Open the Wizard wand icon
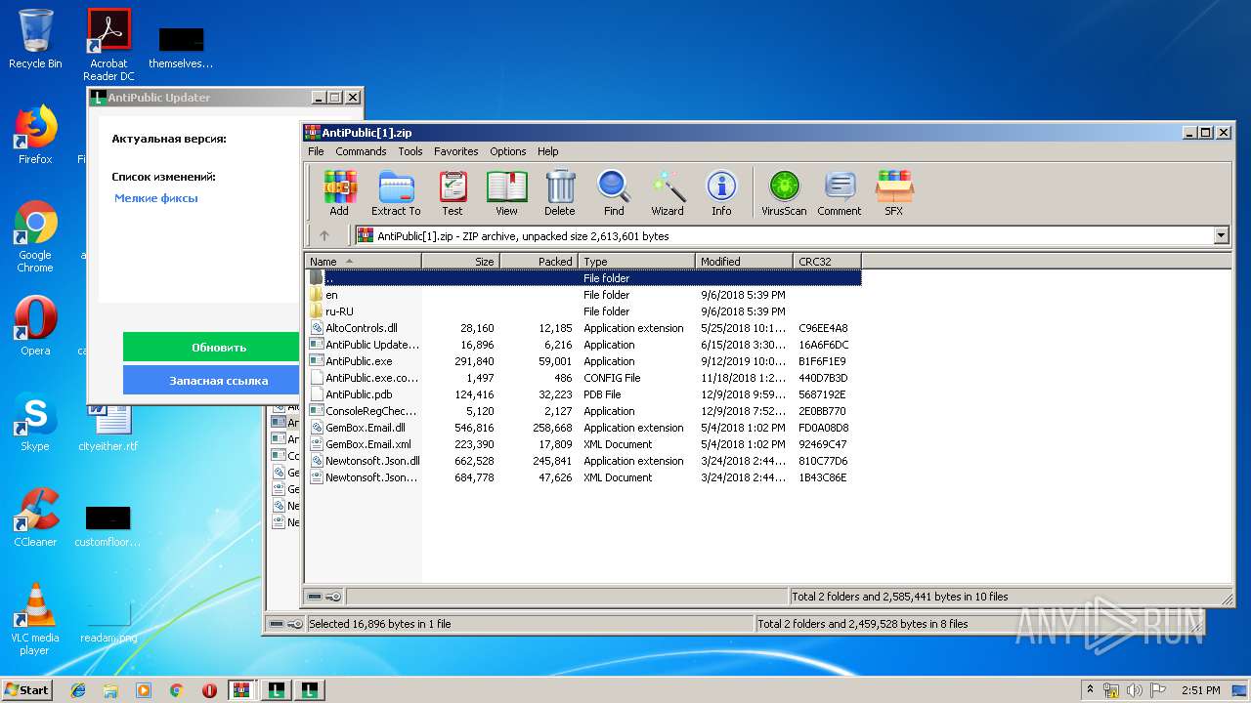 (x=668, y=192)
